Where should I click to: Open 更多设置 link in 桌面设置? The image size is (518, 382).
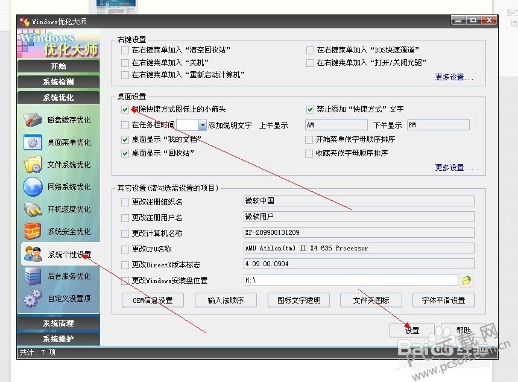(454, 167)
